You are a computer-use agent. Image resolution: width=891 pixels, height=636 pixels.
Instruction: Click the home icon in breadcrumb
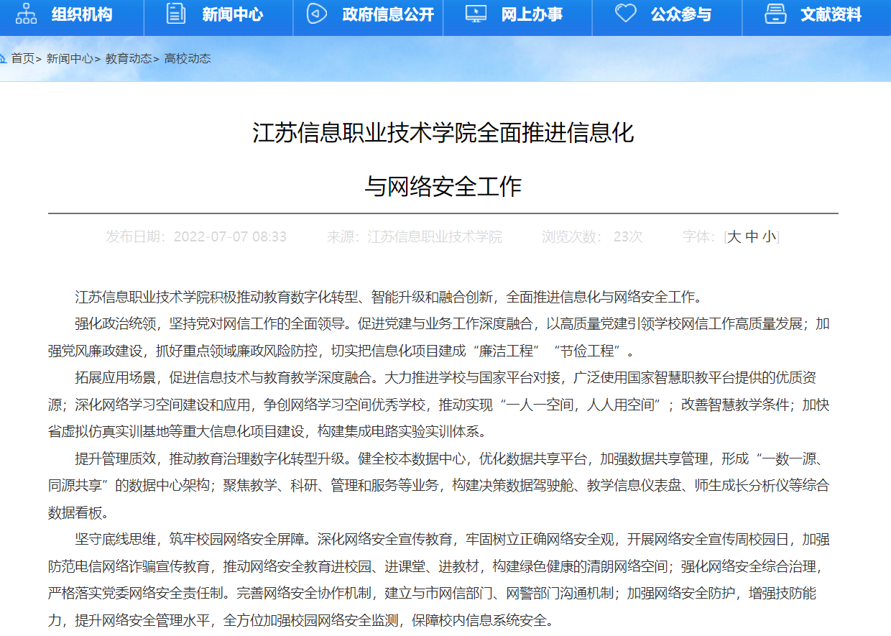[3, 58]
